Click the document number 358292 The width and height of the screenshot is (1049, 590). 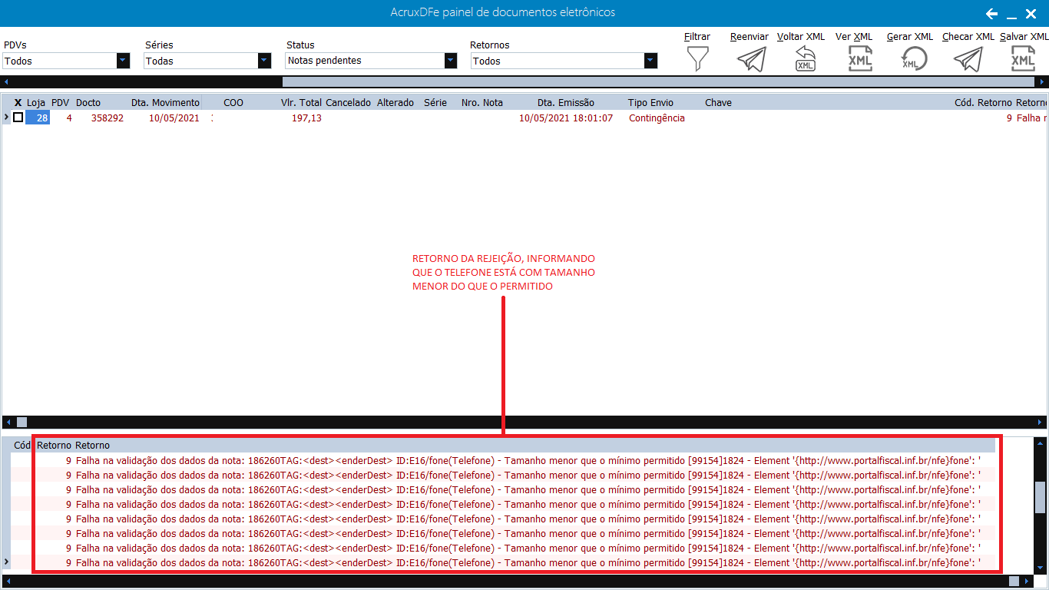coord(108,118)
